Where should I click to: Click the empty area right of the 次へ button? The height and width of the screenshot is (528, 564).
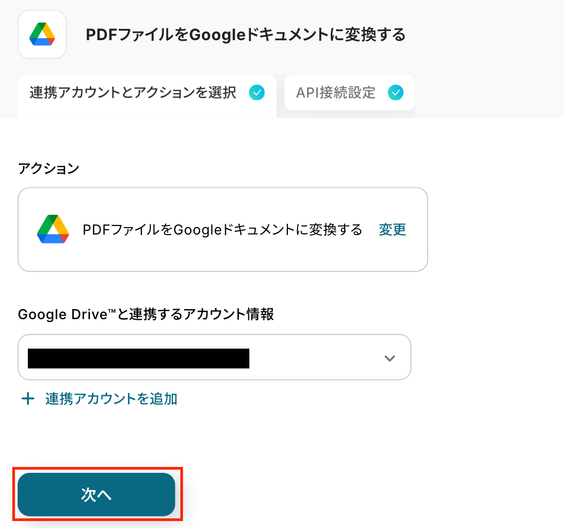pyautogui.click(x=348, y=494)
